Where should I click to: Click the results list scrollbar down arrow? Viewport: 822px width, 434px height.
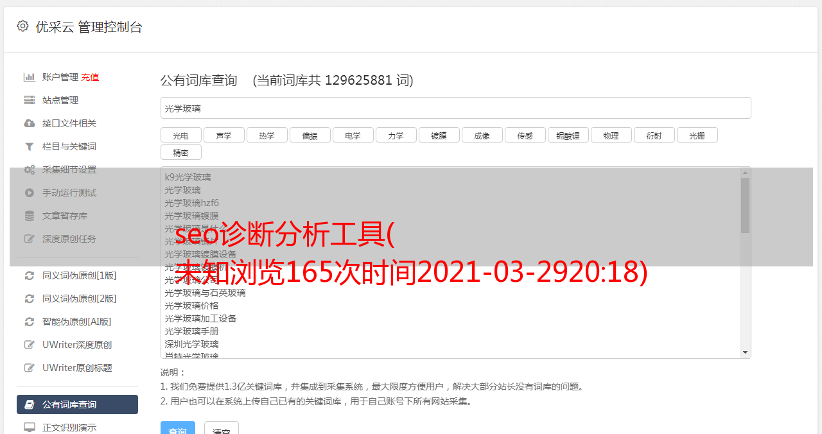pos(745,352)
